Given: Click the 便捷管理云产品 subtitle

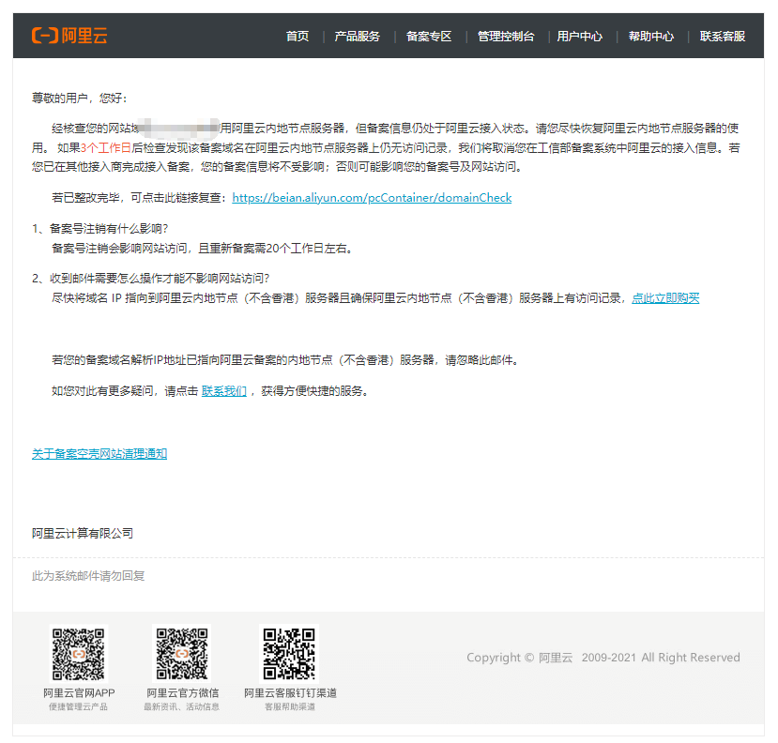Looking at the screenshot, I should pos(78,706).
